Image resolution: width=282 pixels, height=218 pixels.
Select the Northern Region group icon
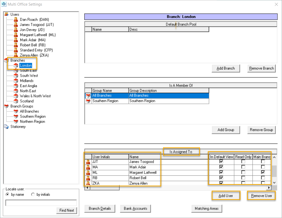click(x=16, y=122)
